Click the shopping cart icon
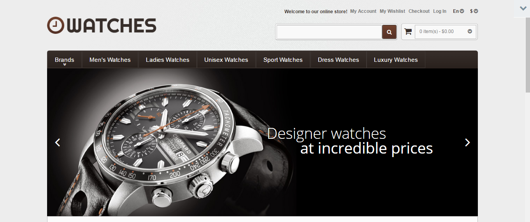 pos(408,31)
